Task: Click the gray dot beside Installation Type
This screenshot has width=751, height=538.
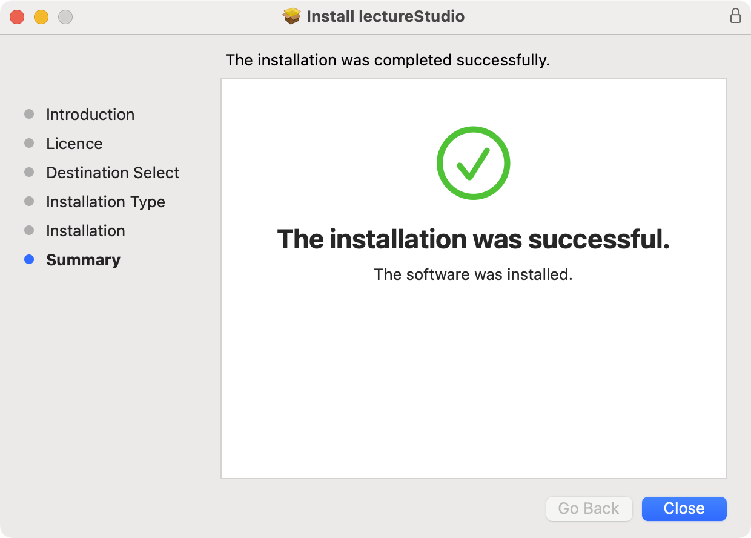Action: (x=29, y=201)
